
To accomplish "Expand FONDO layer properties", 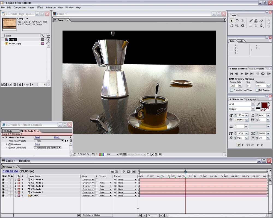I will pyautogui.click(x=16, y=196).
